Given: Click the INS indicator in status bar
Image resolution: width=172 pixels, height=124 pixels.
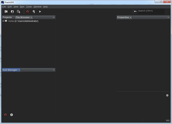Looking at the screenshot, I should [x=168, y=121].
